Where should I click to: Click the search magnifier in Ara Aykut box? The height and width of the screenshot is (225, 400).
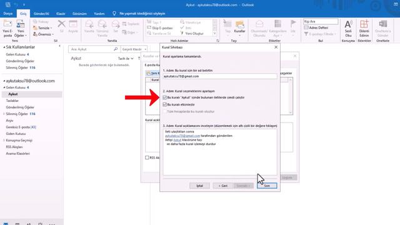(116, 49)
